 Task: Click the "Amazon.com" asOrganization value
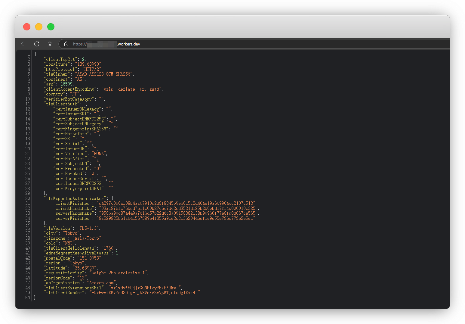point(102,283)
